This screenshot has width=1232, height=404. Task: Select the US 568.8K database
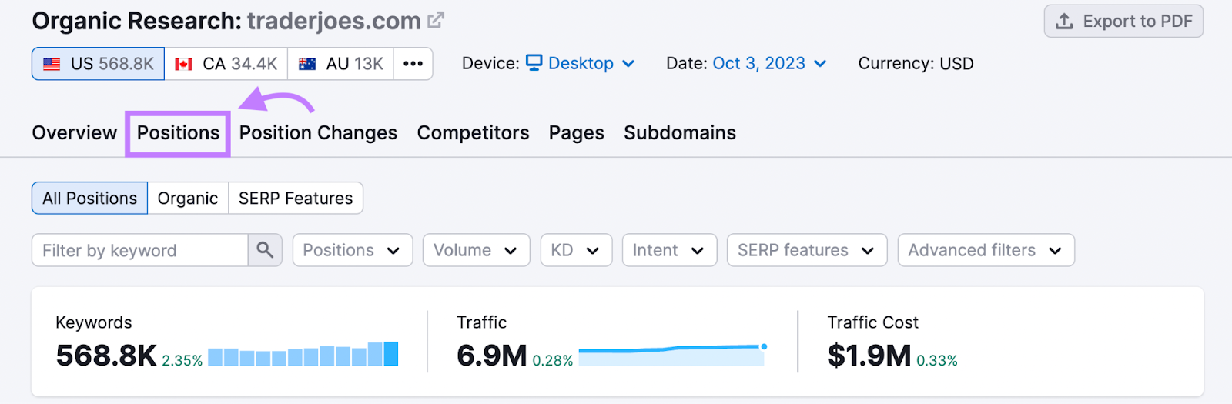(98, 64)
